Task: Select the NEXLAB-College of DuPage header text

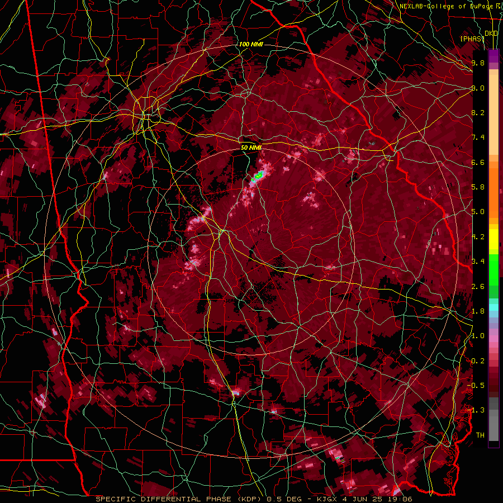Action: [x=446, y=6]
